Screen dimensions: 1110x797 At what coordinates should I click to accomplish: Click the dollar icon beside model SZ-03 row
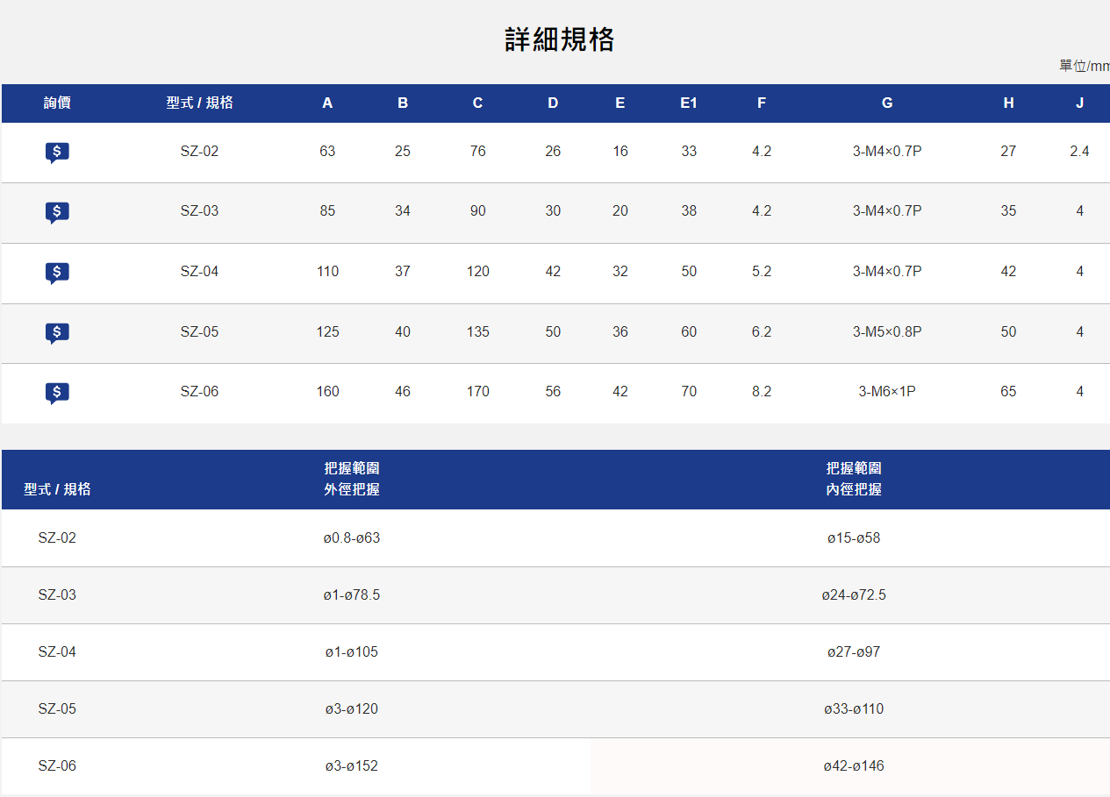point(57,212)
